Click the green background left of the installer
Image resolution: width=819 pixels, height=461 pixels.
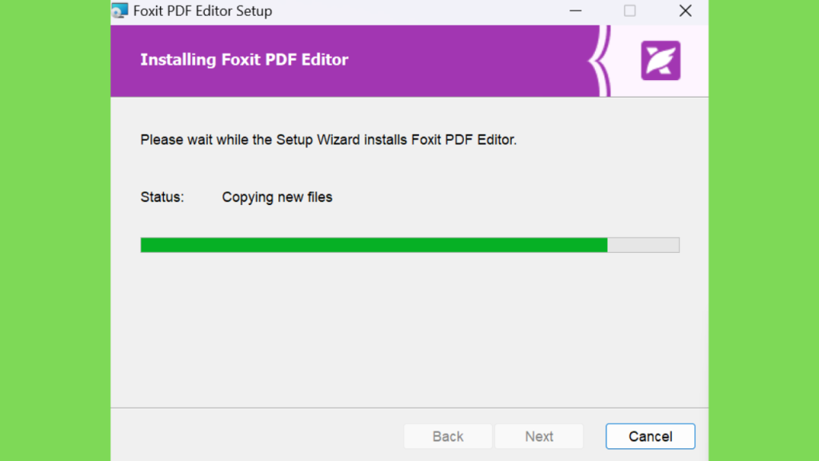55,230
